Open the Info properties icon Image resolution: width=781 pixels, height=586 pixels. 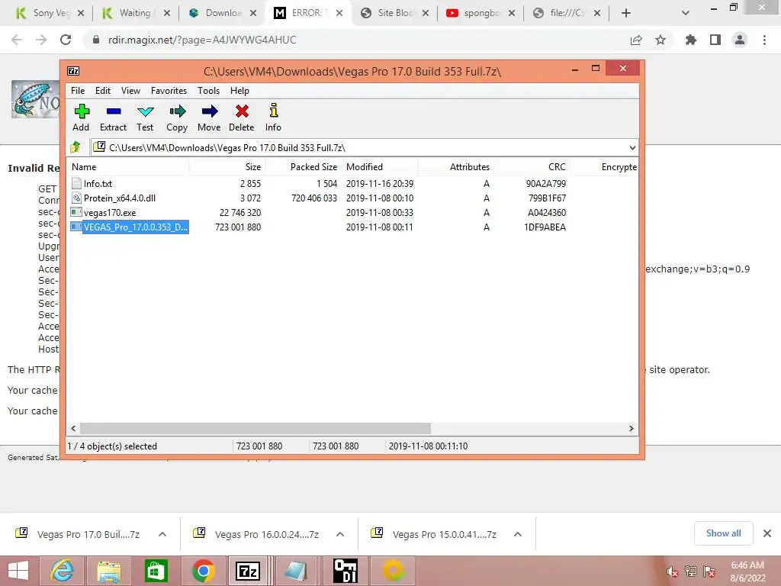tap(273, 118)
